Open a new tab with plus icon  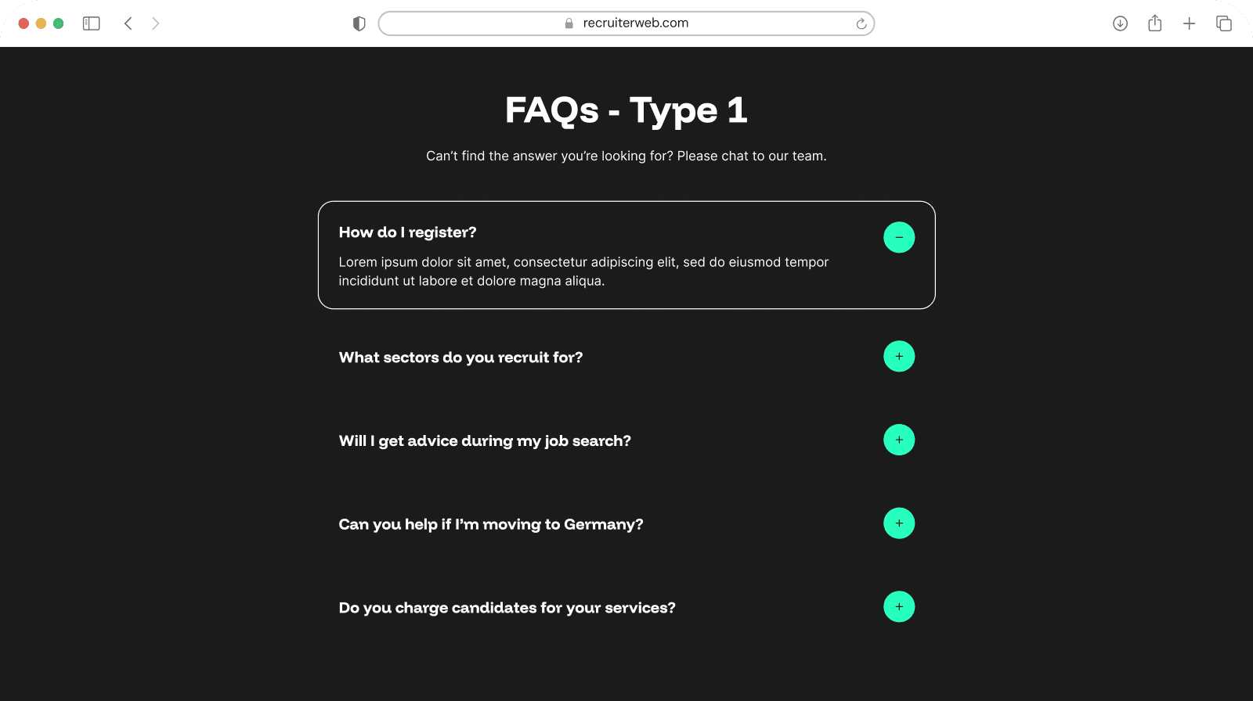[1189, 23]
